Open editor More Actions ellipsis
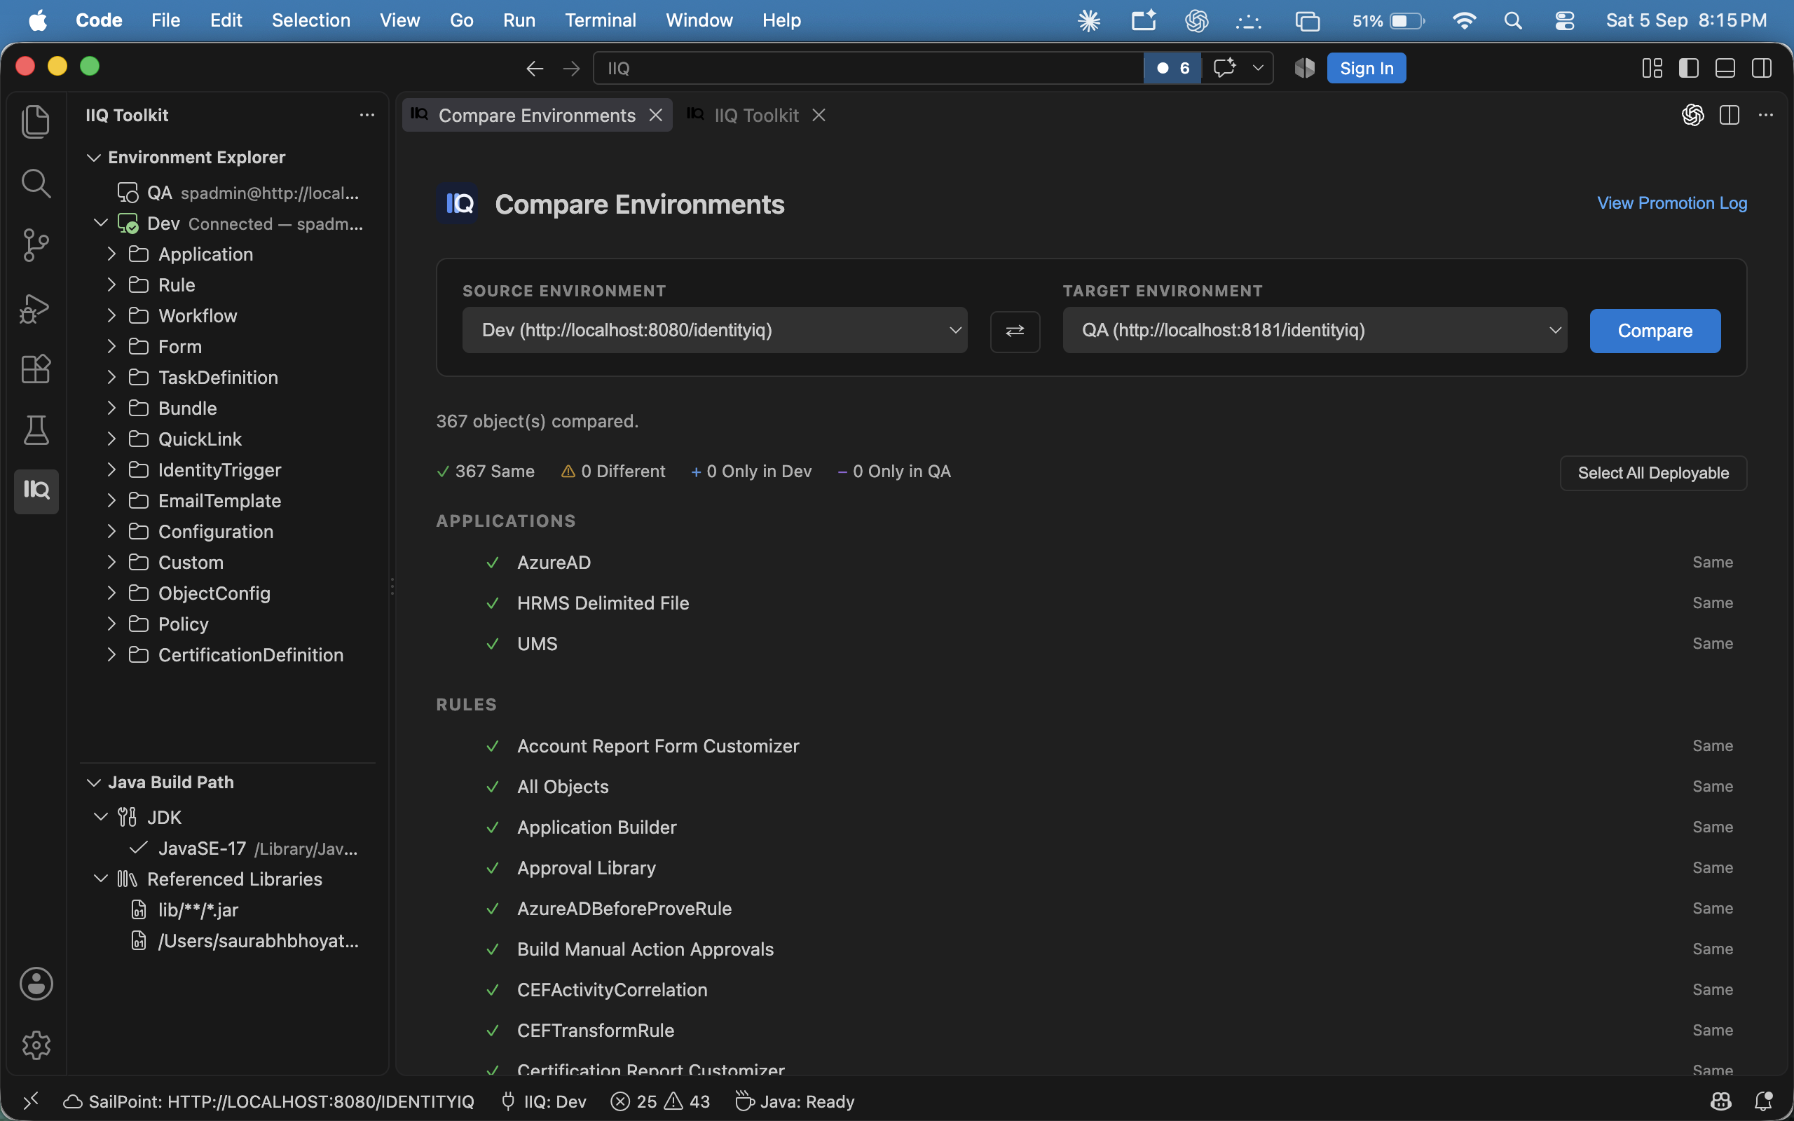 (x=1766, y=115)
